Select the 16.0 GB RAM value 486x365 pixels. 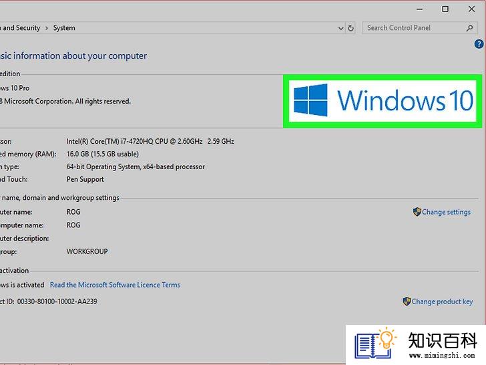(103, 154)
